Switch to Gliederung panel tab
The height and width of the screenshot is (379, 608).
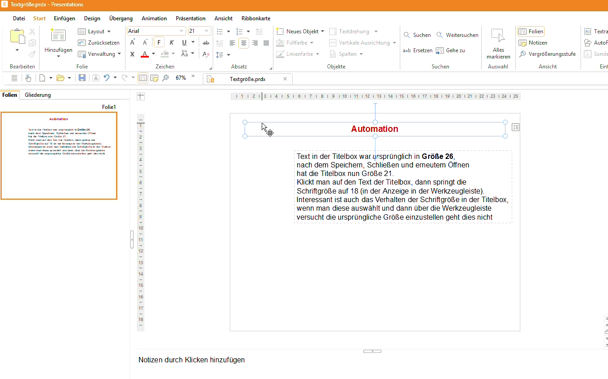(x=38, y=95)
